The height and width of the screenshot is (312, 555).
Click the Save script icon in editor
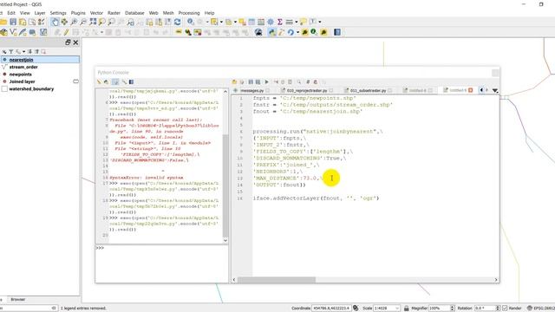click(x=251, y=82)
